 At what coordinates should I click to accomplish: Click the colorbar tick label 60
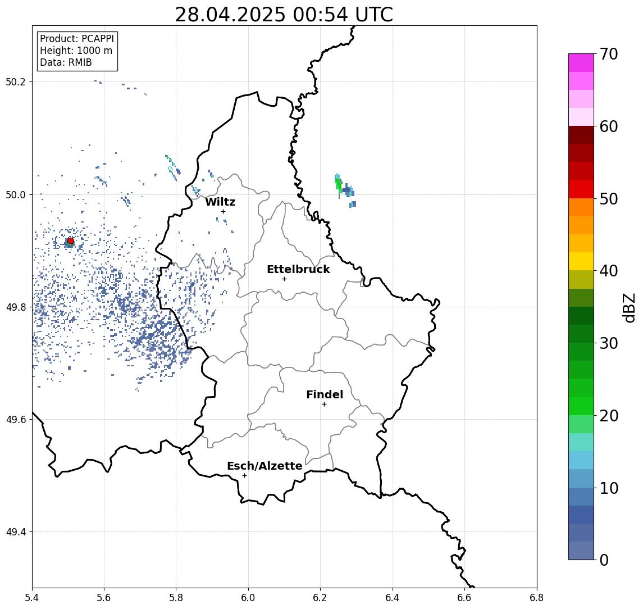(x=609, y=126)
